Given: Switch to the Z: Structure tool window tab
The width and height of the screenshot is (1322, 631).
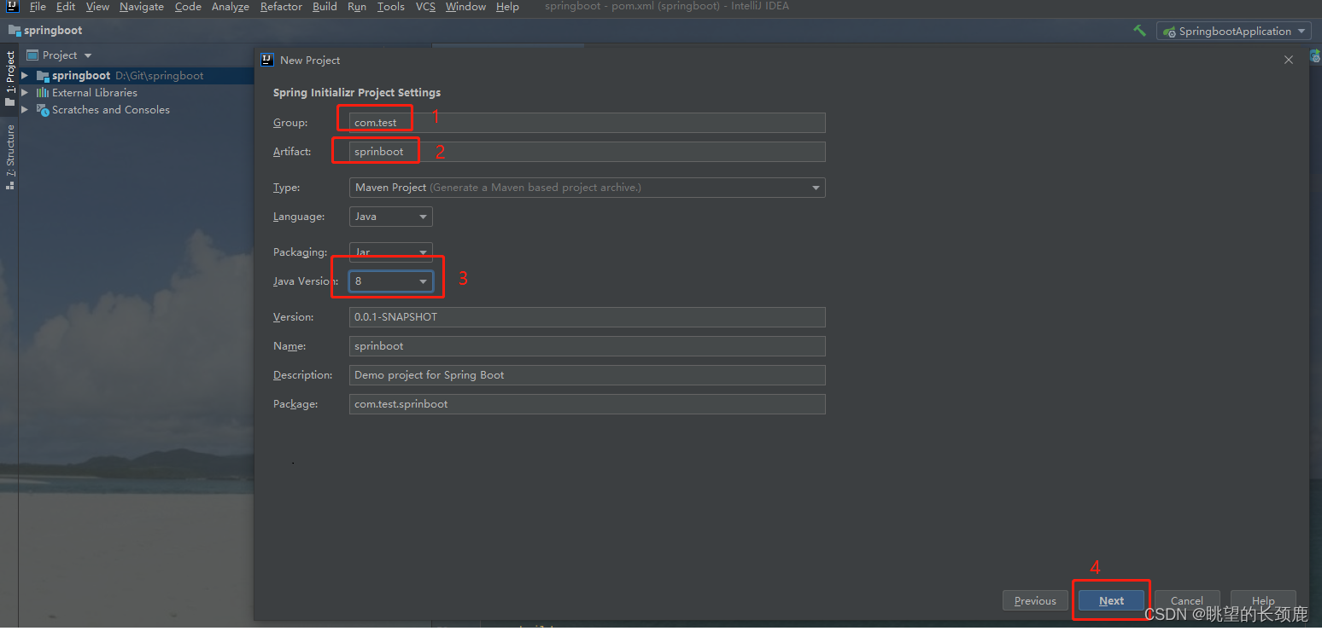Looking at the screenshot, I should (x=9, y=156).
